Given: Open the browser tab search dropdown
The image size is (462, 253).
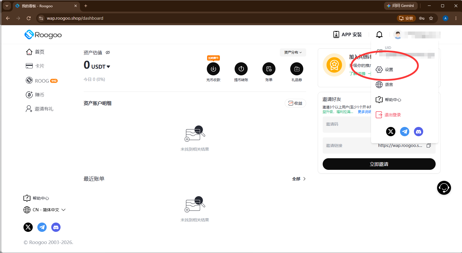Looking at the screenshot, I should click(7, 6).
